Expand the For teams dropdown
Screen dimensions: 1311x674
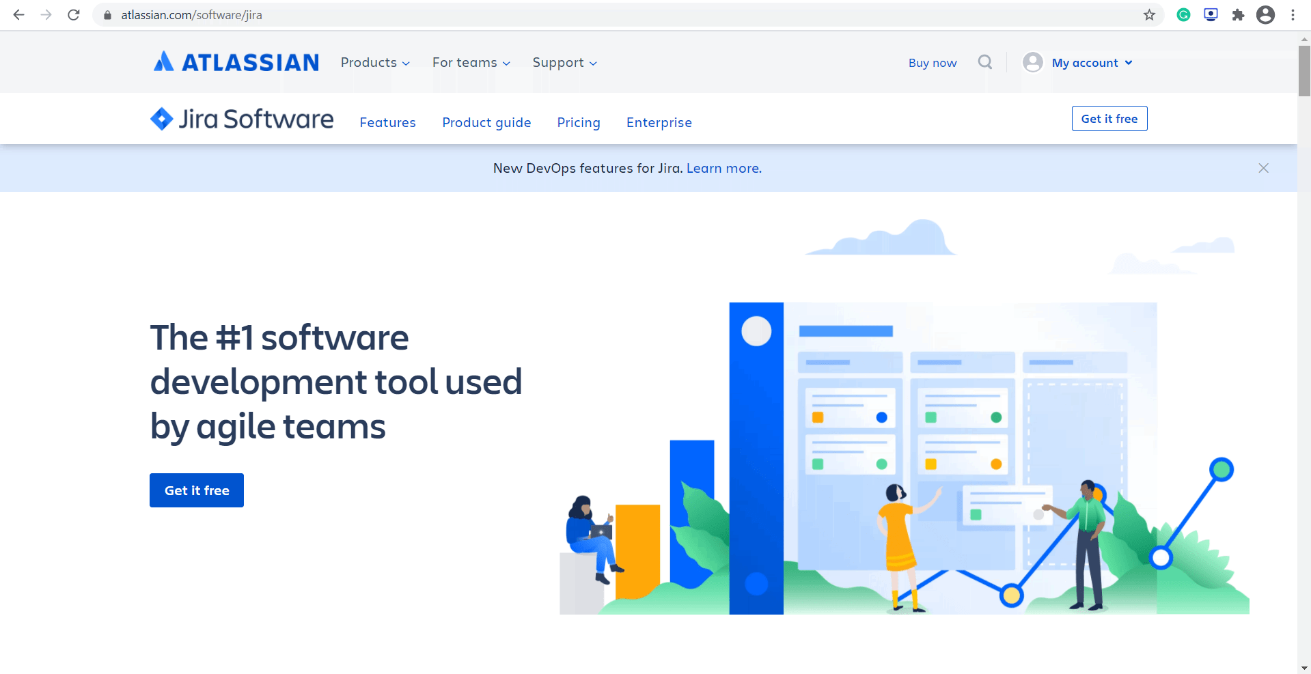point(471,62)
